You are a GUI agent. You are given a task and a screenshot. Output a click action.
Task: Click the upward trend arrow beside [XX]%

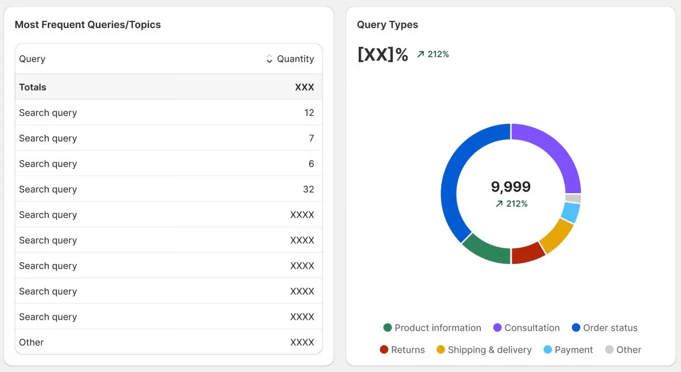[420, 54]
